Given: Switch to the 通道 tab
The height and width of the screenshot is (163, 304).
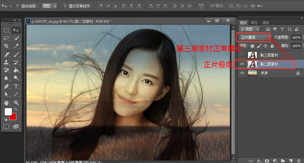Looking at the screenshot, I should coord(265,23).
